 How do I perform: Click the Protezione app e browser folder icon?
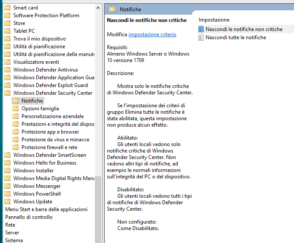[16, 132]
